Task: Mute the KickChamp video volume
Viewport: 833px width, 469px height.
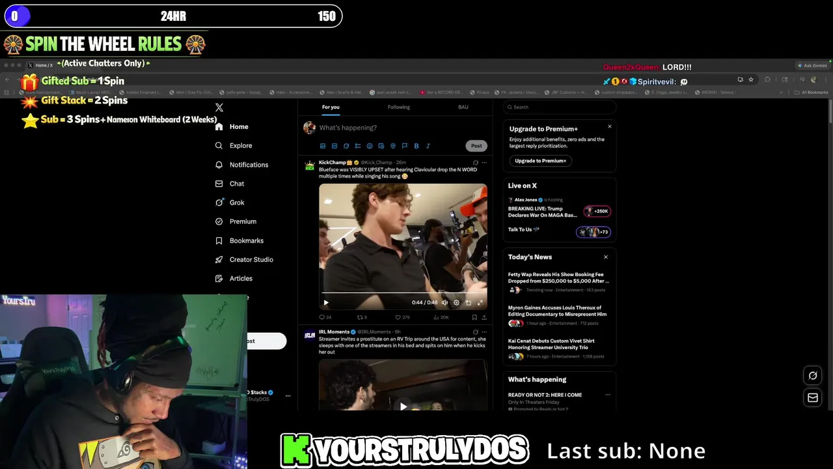Action: [x=444, y=302]
